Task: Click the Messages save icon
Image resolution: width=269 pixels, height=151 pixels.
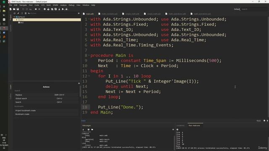Action: click(89, 130)
